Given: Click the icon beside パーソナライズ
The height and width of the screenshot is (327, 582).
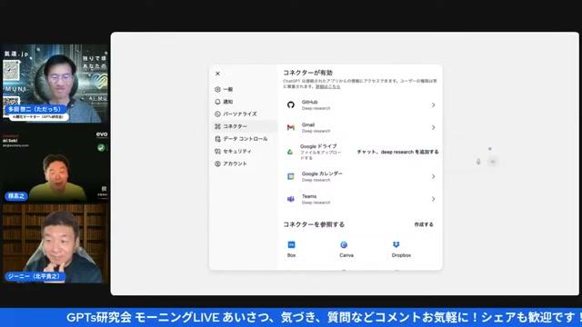Looking at the screenshot, I should tap(217, 114).
